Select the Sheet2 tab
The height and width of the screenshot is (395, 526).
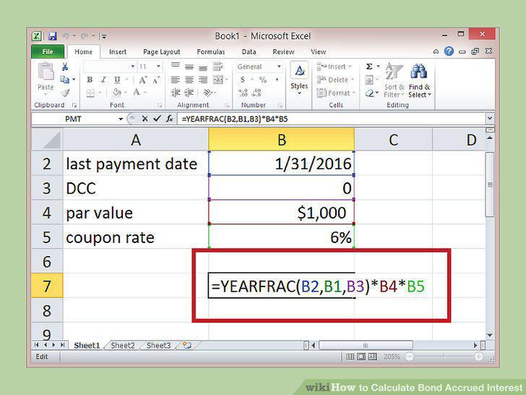pyautogui.click(x=122, y=346)
